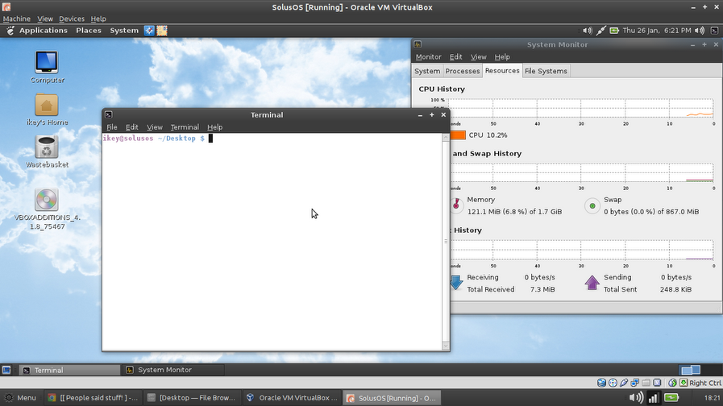
Task: Switch to System tab in System Monitor
Action: [x=427, y=71]
